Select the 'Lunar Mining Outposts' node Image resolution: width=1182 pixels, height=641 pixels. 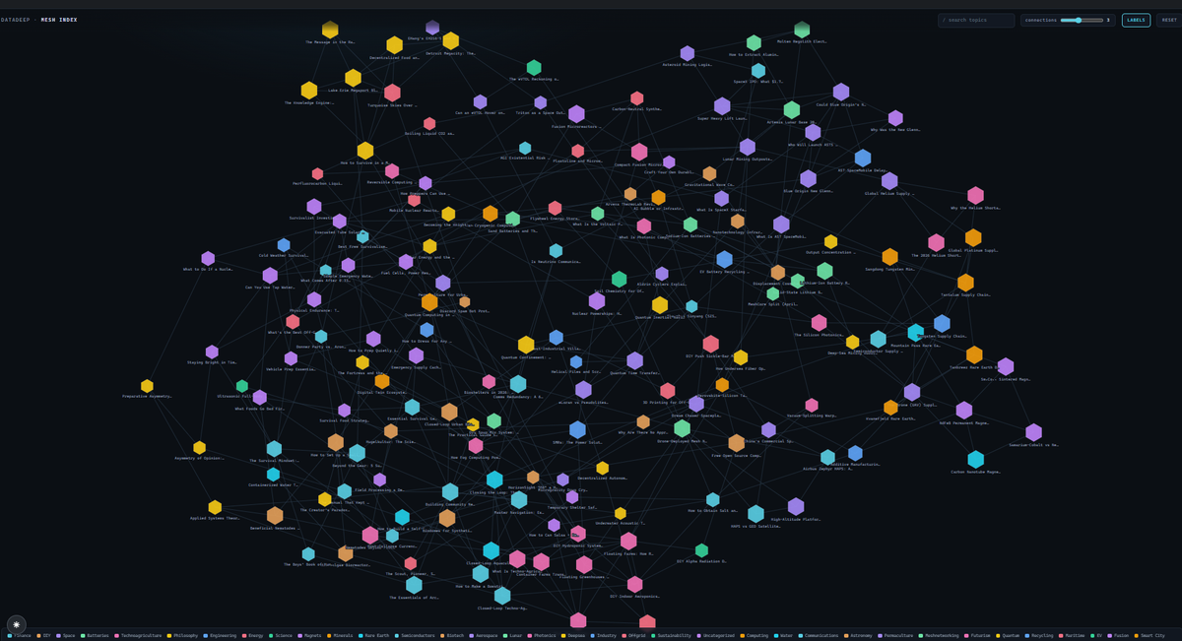748,148
